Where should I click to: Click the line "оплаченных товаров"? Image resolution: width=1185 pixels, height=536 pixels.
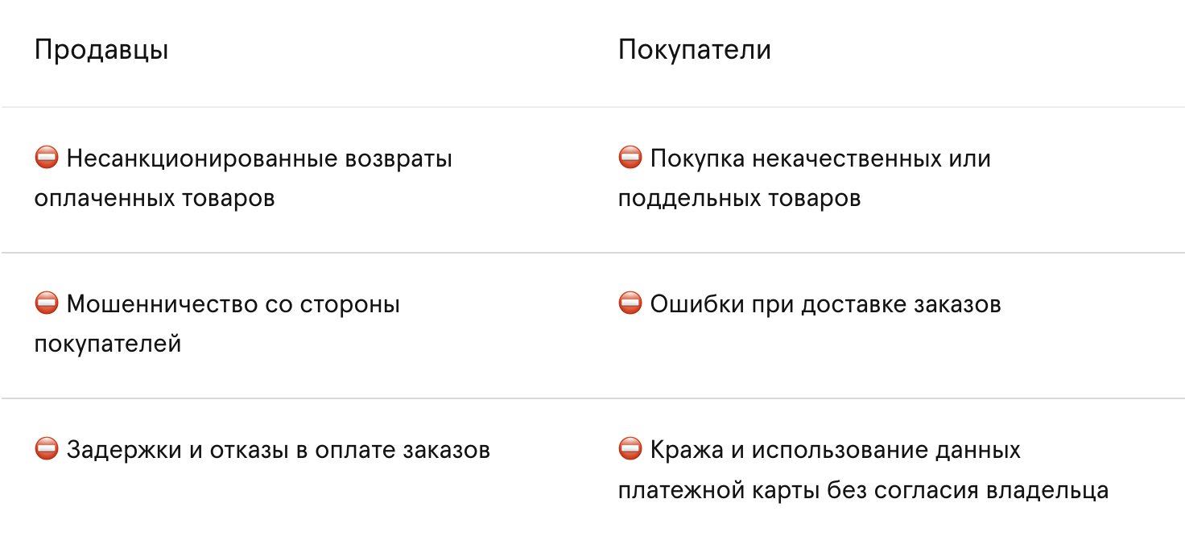[x=155, y=198]
